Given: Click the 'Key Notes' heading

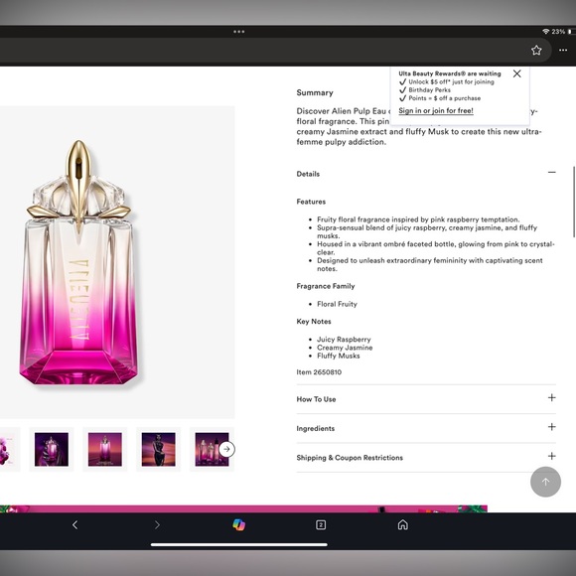Looking at the screenshot, I should pyautogui.click(x=314, y=322).
